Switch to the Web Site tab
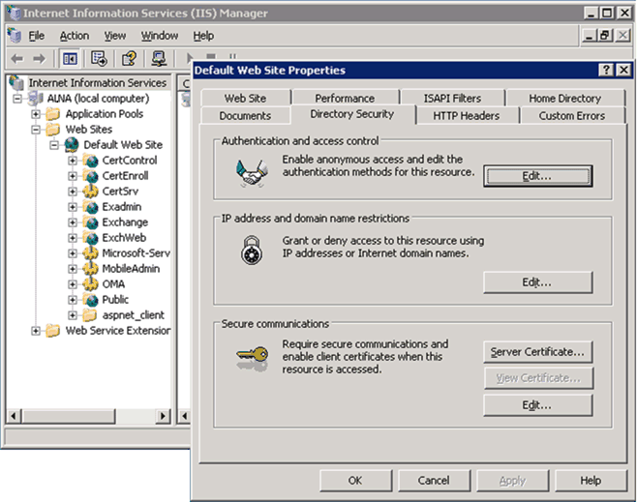Screen dimensions: 637x502 pyautogui.click(x=245, y=99)
